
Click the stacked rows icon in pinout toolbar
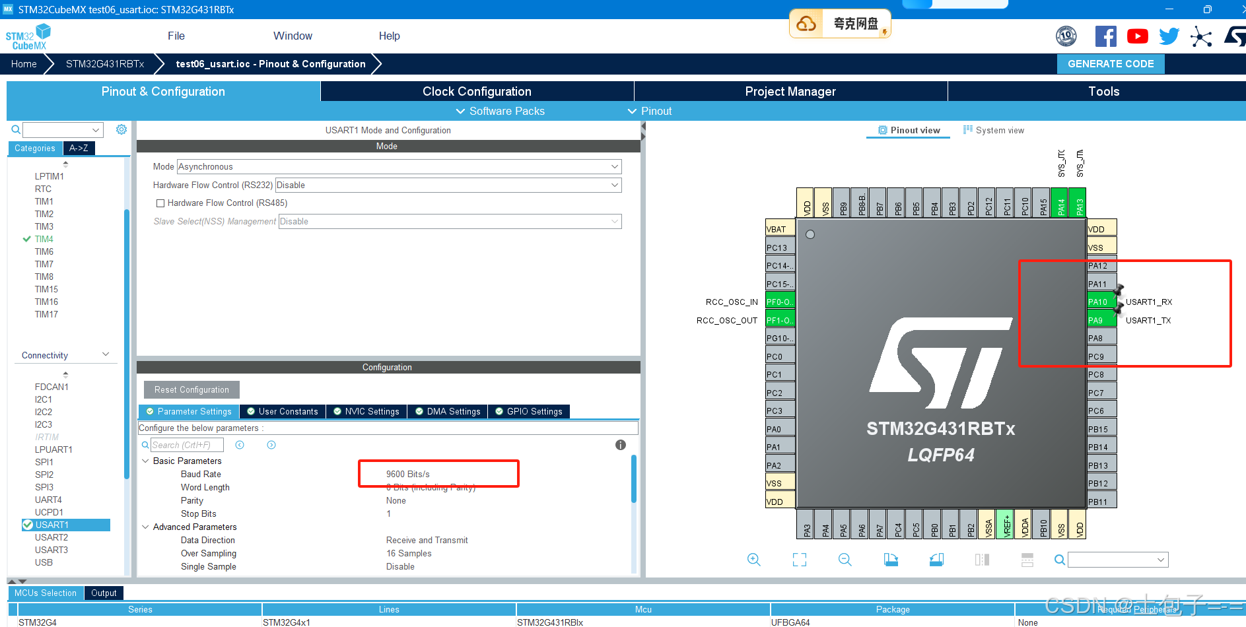1027,560
